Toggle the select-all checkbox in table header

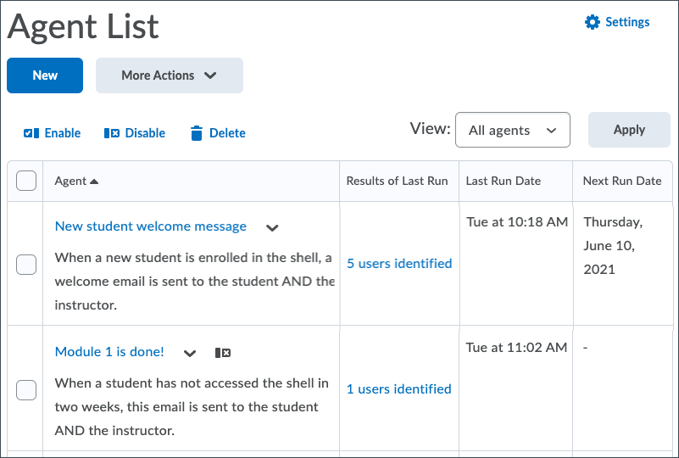[x=26, y=181]
